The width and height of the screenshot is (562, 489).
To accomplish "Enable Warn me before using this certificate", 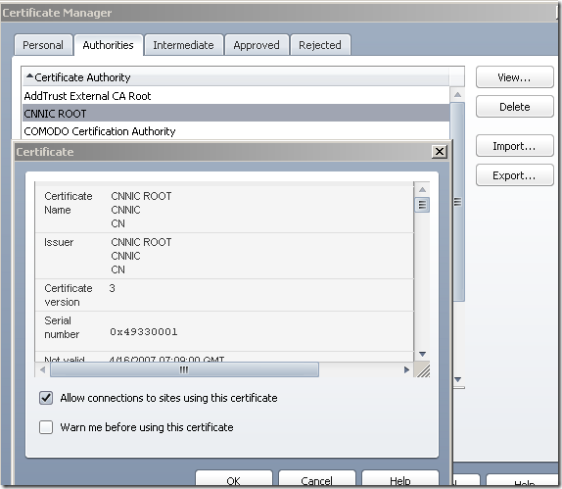I will [46, 427].
